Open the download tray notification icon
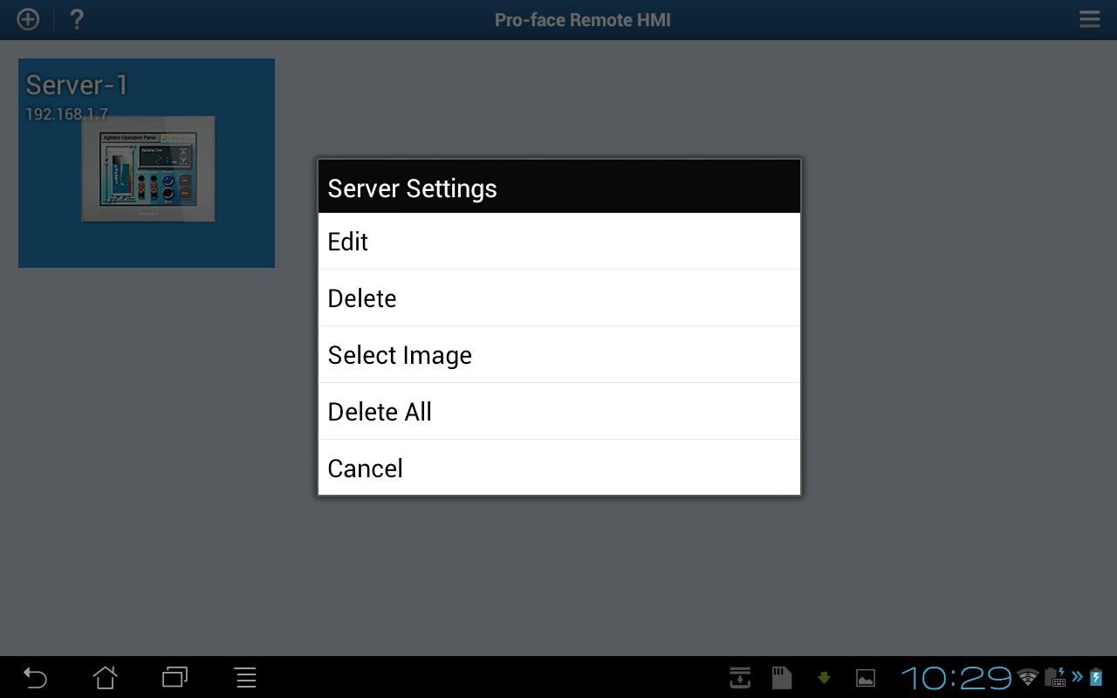Screen dimensions: 1117x698 (740, 677)
